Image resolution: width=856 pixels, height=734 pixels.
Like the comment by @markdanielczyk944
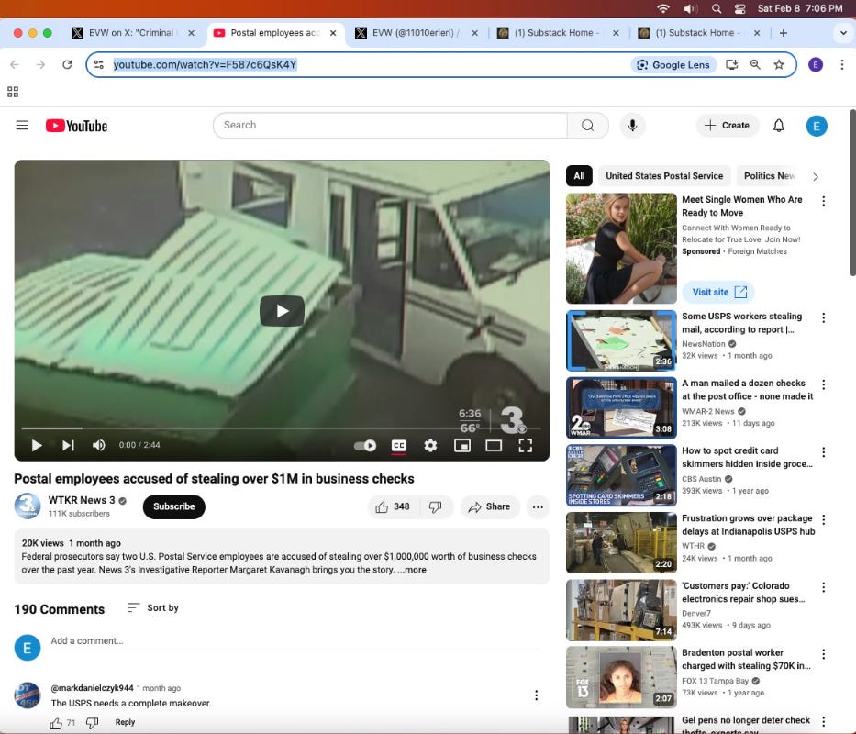click(x=56, y=723)
